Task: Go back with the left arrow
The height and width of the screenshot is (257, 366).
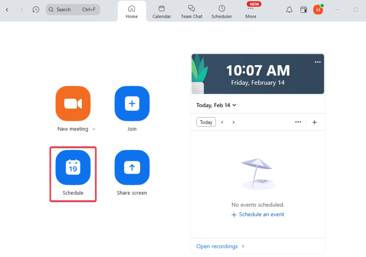Action: pos(7,10)
